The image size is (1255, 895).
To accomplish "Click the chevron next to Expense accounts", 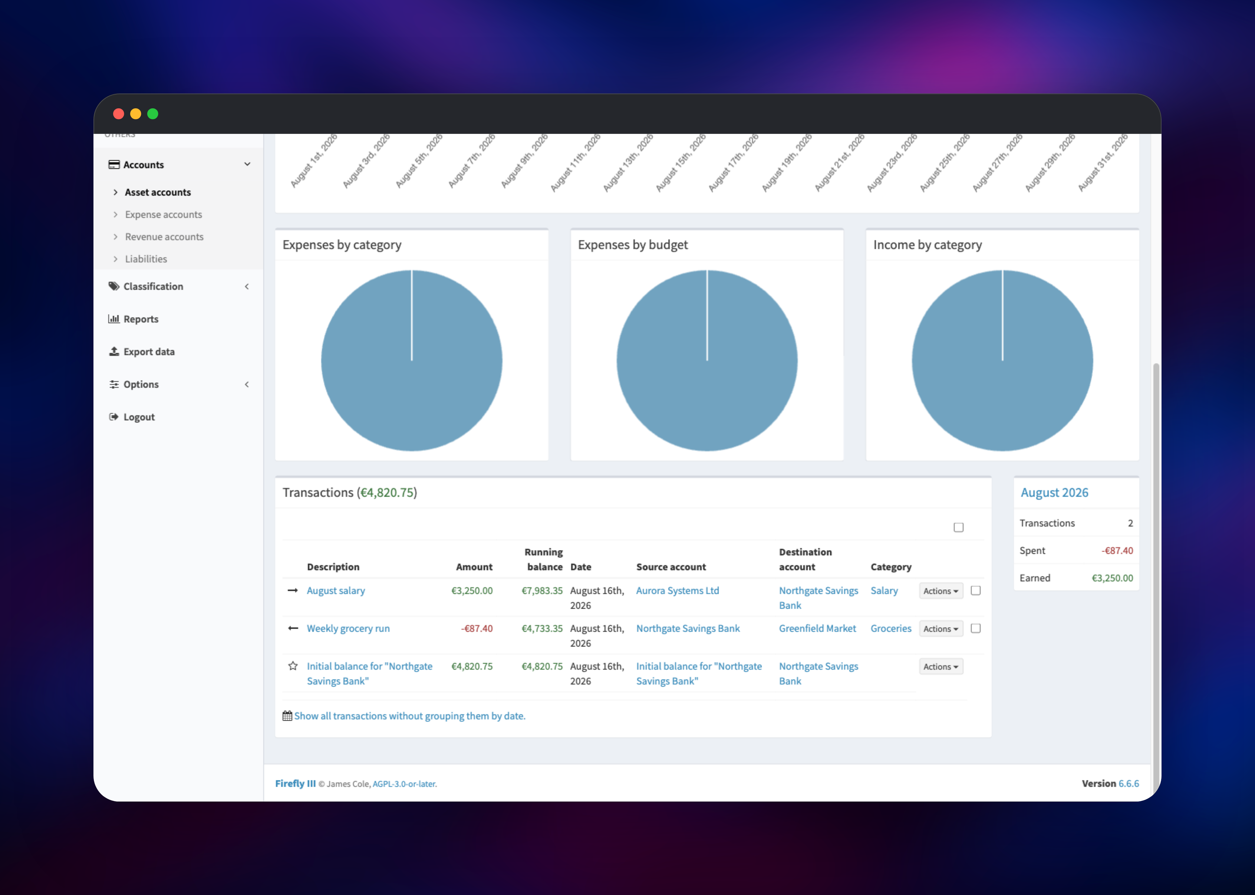I will coord(115,214).
